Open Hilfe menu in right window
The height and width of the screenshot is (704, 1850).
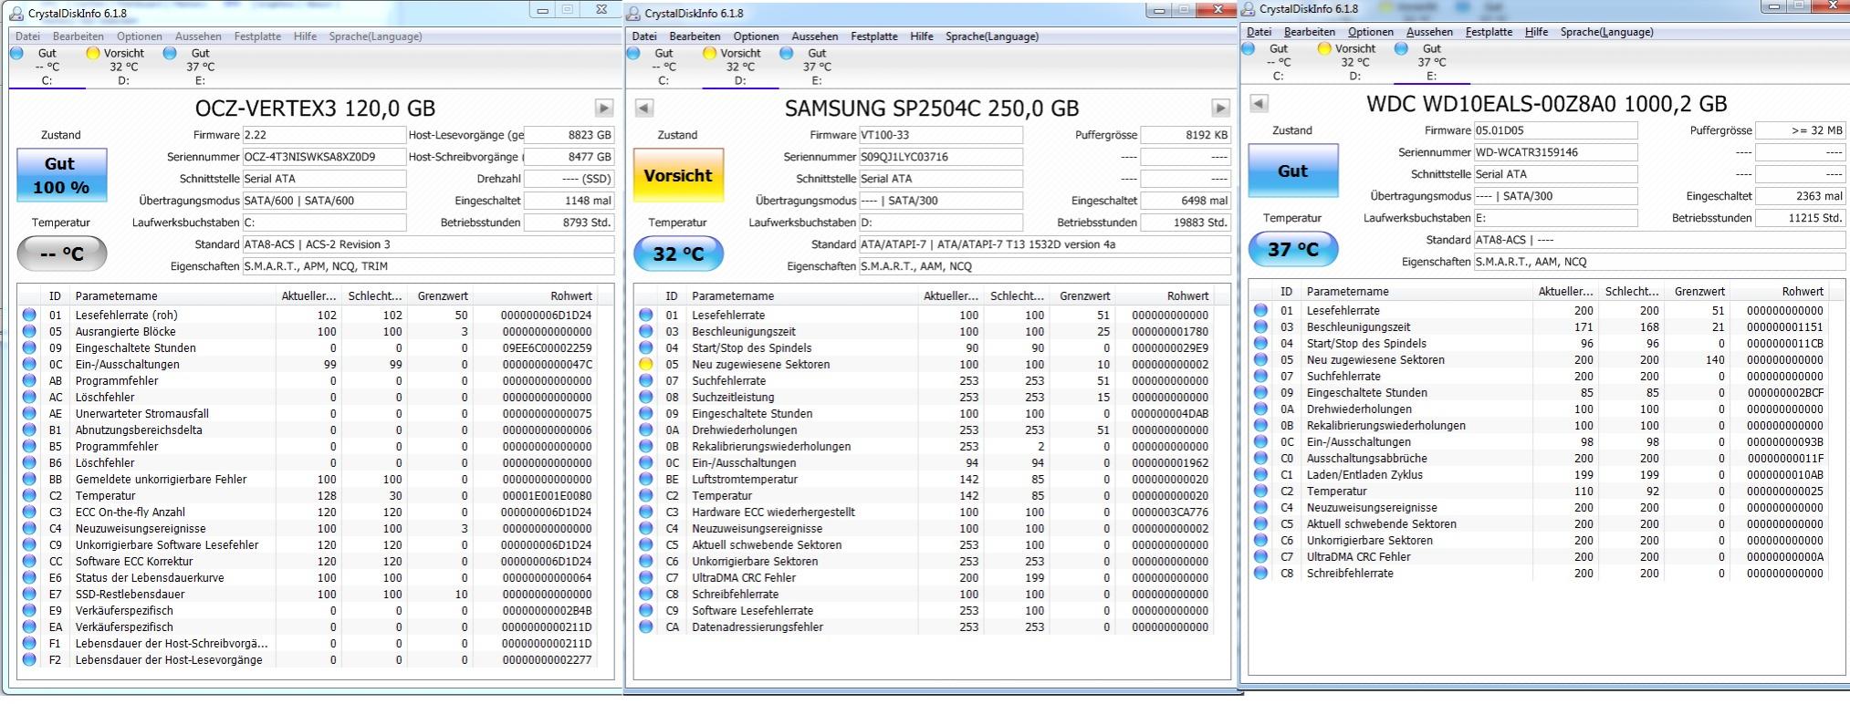pos(1536,32)
